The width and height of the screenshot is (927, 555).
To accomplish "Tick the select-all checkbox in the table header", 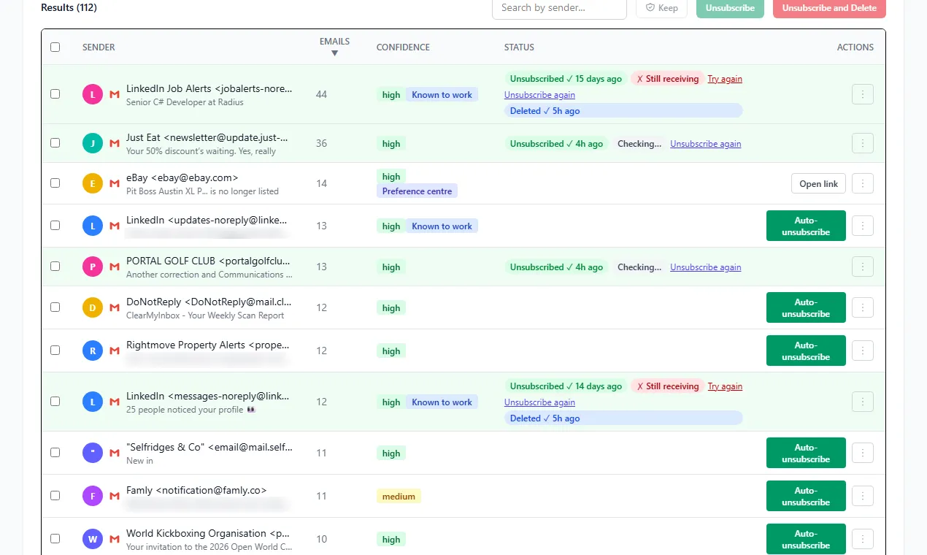I will (55, 47).
